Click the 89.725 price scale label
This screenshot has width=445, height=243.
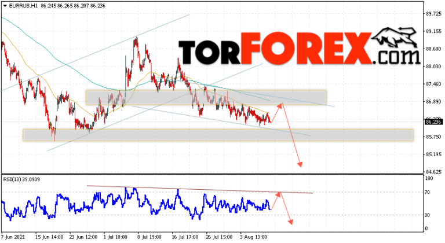point(433,14)
